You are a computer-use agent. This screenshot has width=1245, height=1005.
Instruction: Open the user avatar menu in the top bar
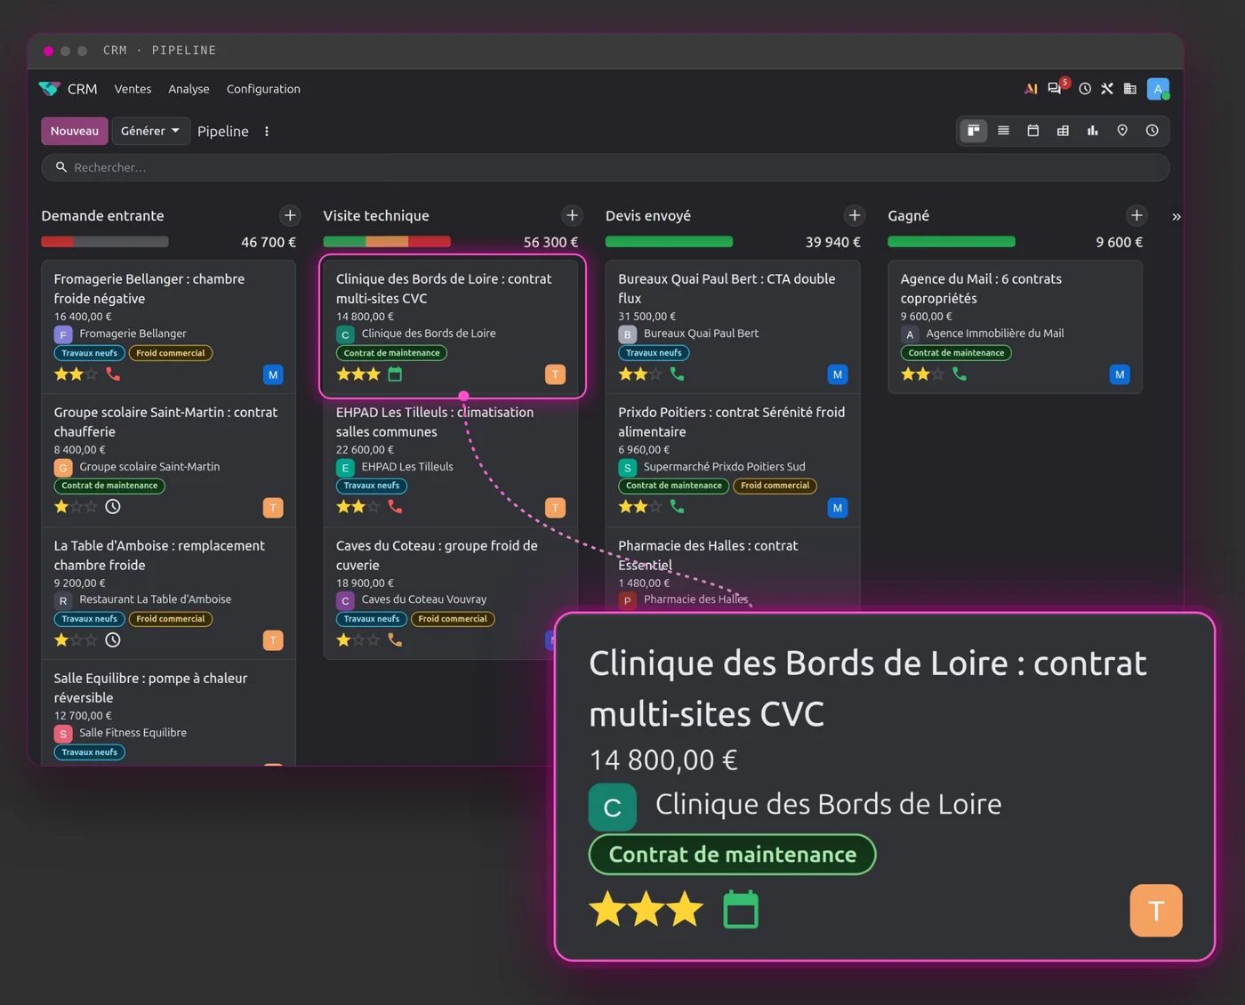coord(1158,89)
